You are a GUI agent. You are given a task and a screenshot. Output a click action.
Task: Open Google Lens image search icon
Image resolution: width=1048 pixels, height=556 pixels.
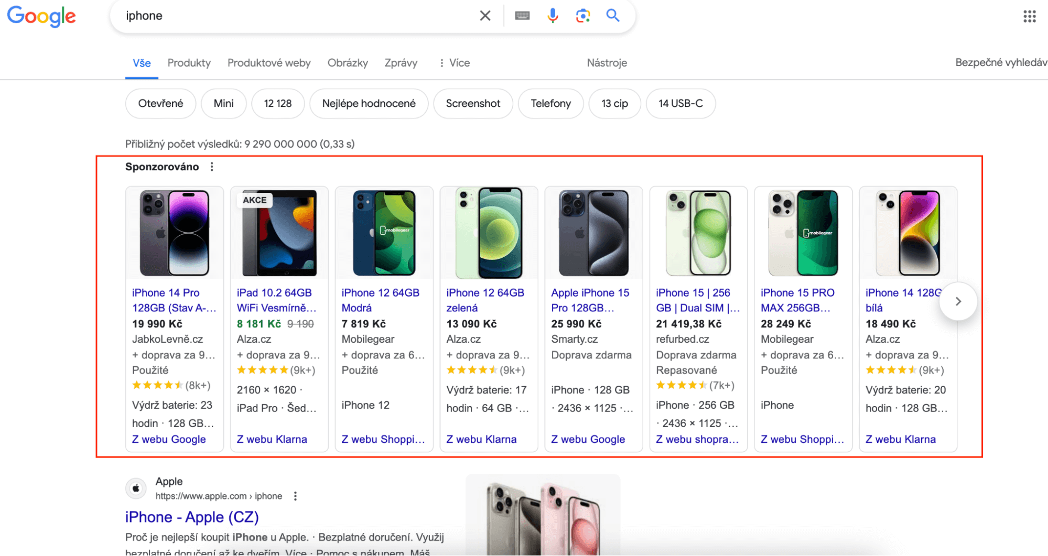(x=583, y=16)
